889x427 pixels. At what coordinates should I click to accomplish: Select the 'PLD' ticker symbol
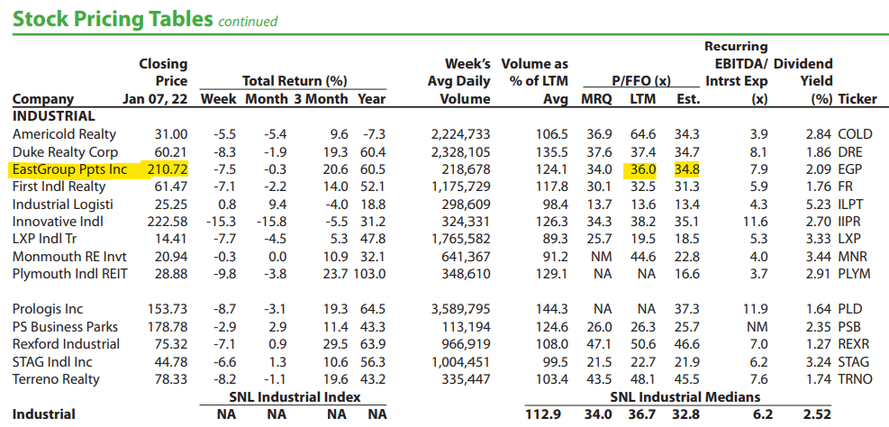849,309
